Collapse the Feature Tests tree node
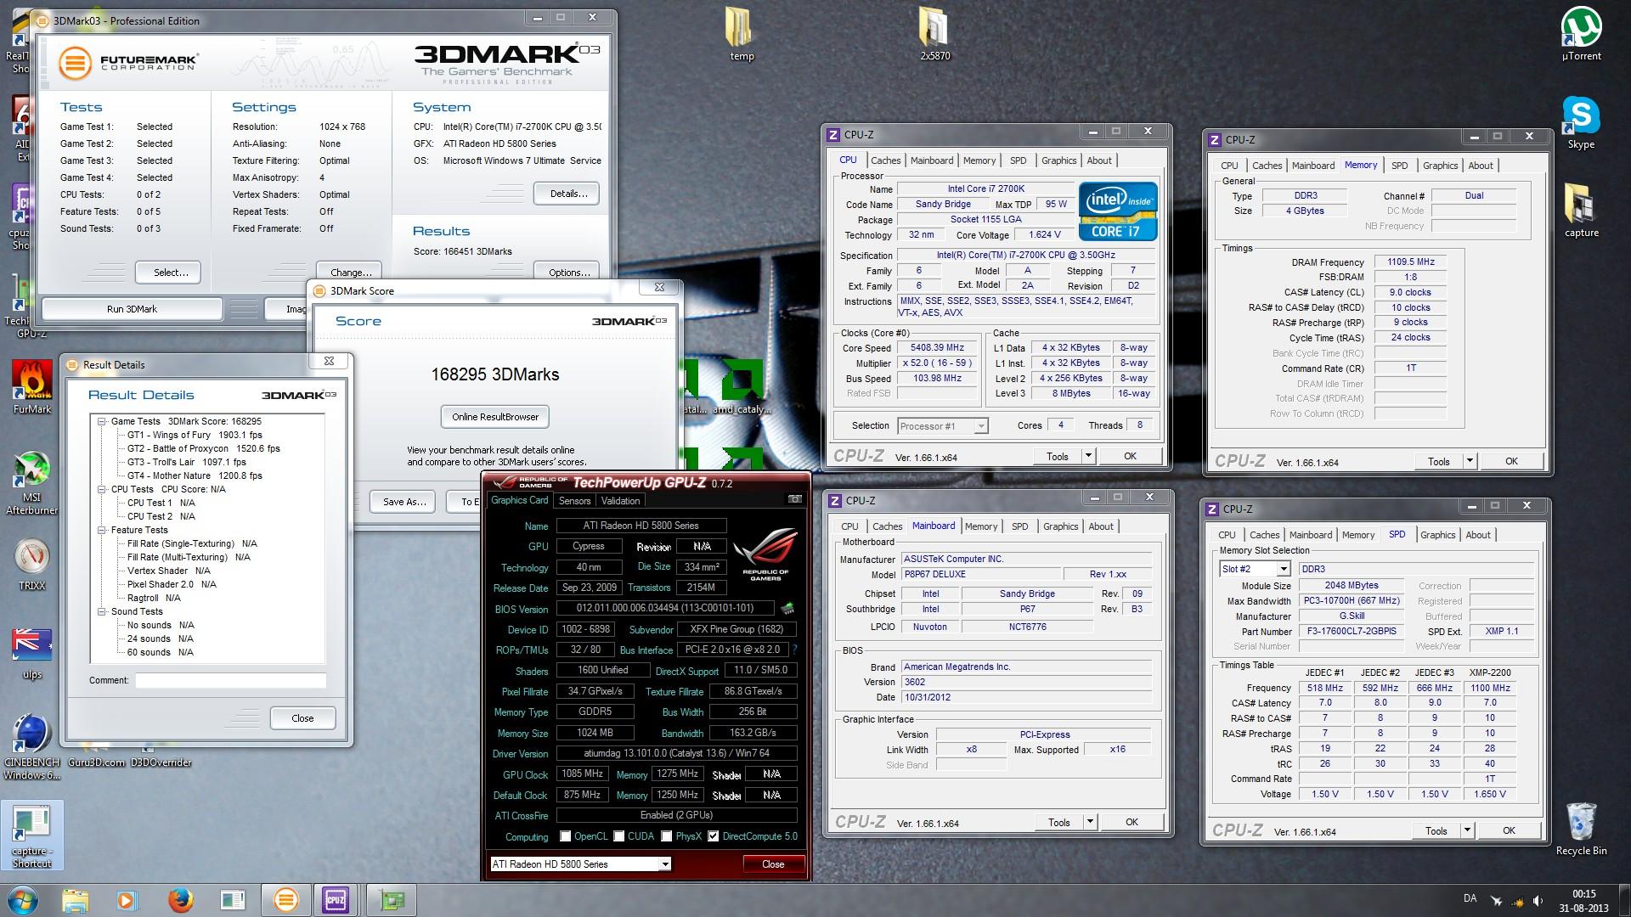 click(x=102, y=530)
